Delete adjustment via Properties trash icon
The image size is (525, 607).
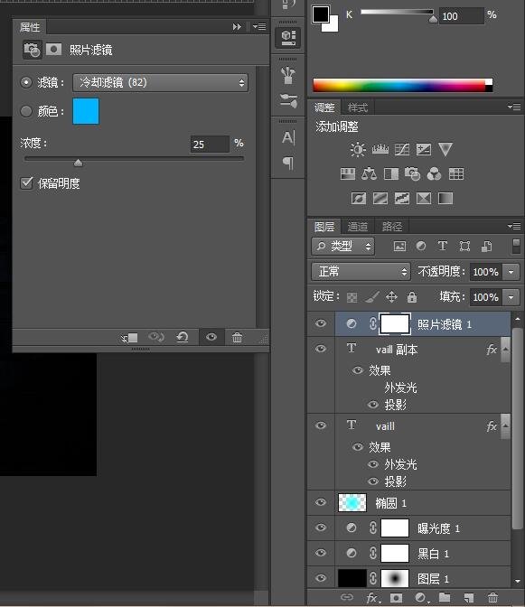click(x=237, y=338)
